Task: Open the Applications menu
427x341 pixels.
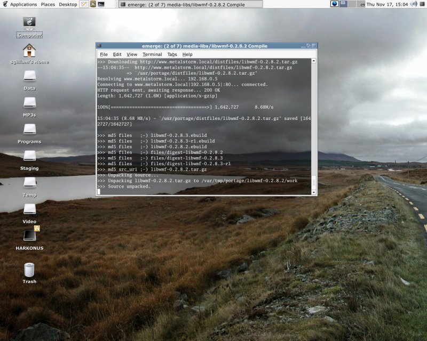Action: [x=23, y=4]
